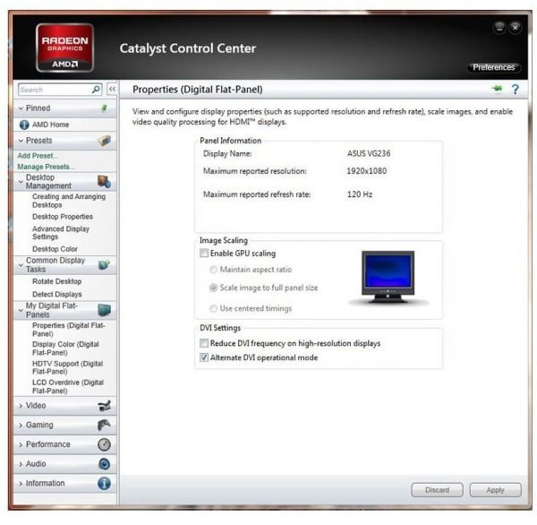Screen dimensions: 537x525
Task: Collapse the Desktop Management section
Action: (x=21, y=181)
